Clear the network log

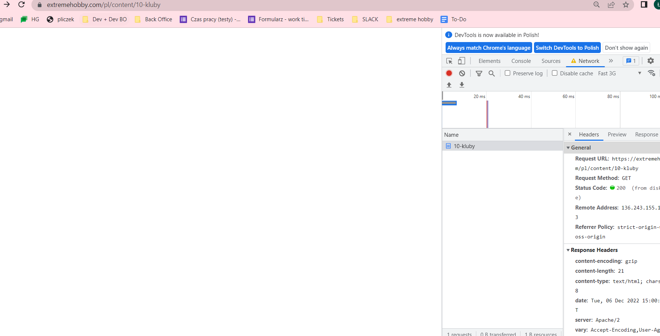(462, 73)
